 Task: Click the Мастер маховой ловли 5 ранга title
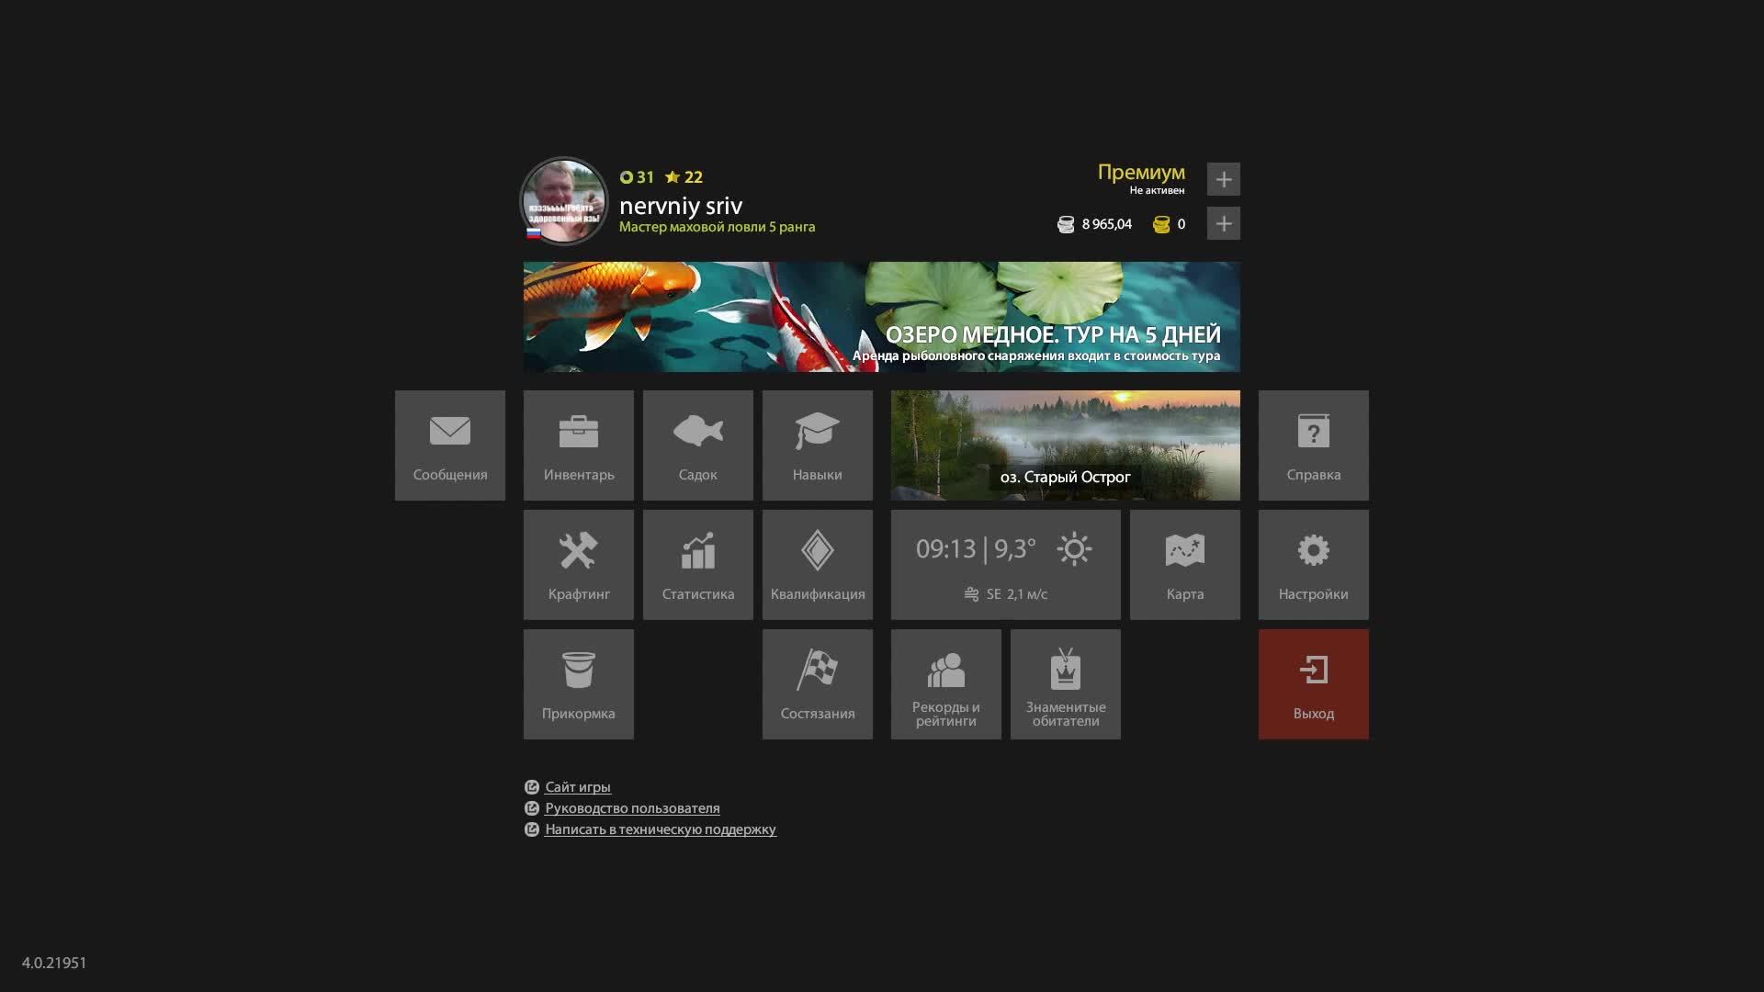click(x=718, y=227)
